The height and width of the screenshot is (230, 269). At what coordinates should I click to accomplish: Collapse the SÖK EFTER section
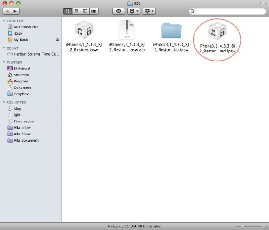(x=4, y=103)
